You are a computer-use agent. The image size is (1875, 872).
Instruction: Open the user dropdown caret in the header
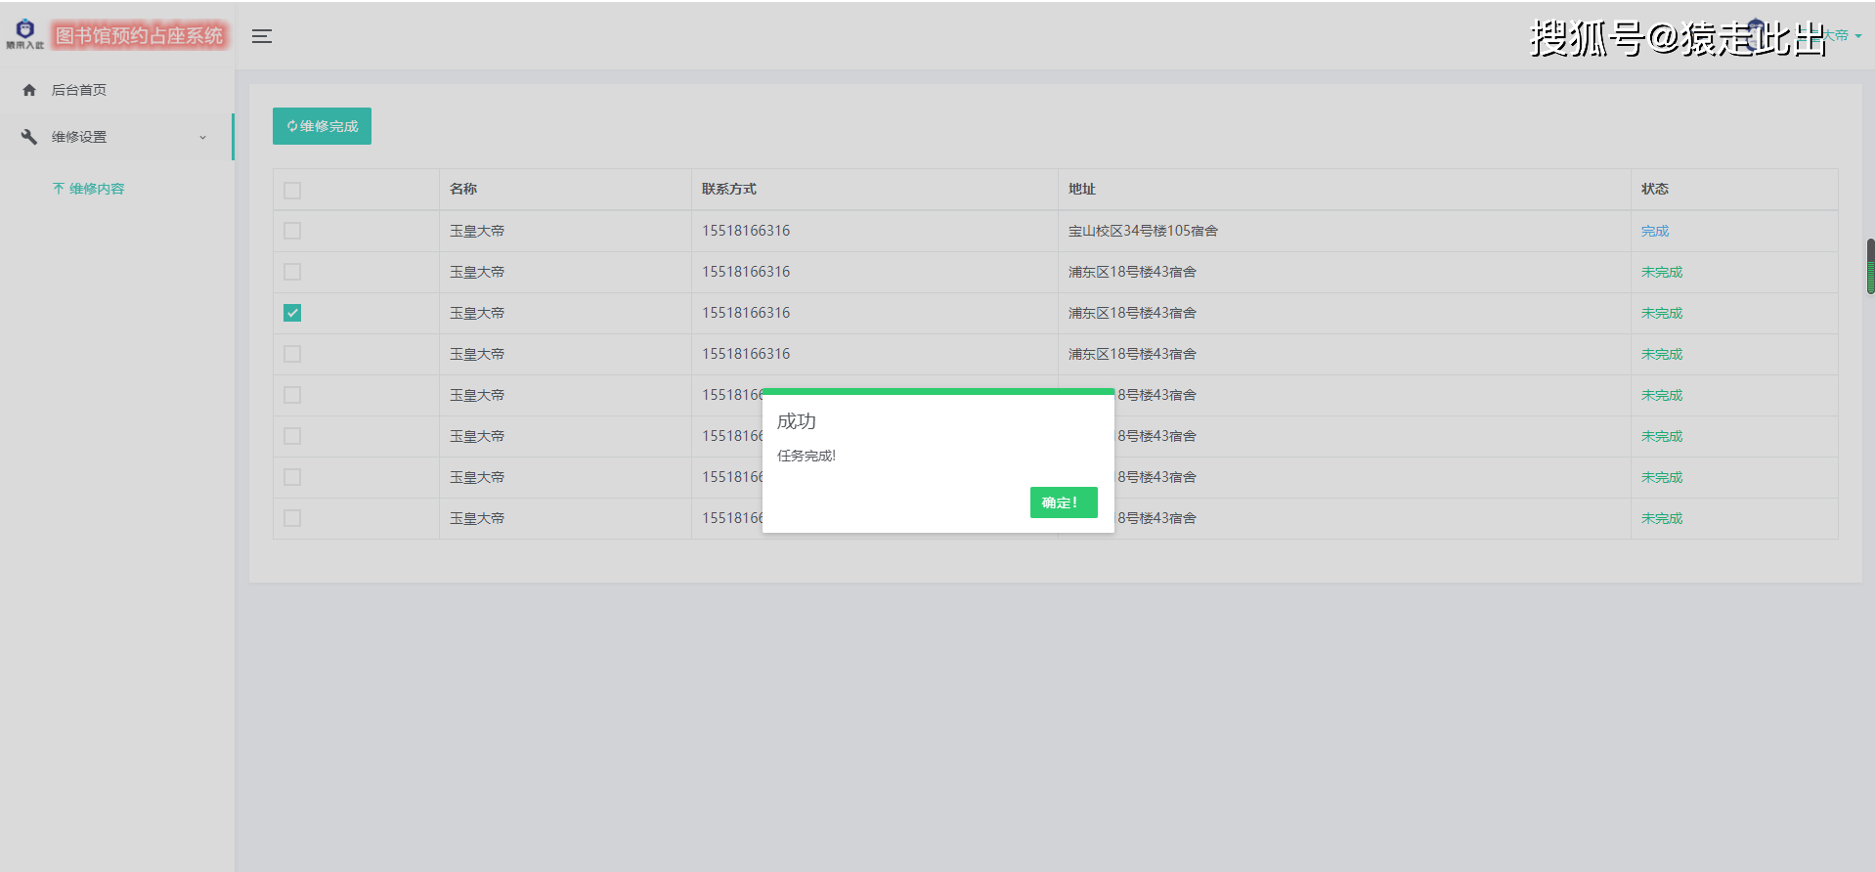click(x=1857, y=36)
